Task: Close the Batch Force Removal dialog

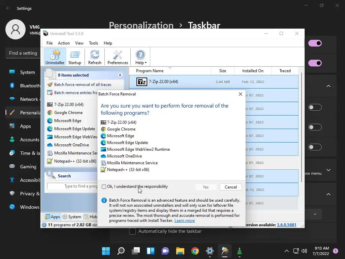Action: coord(241,94)
